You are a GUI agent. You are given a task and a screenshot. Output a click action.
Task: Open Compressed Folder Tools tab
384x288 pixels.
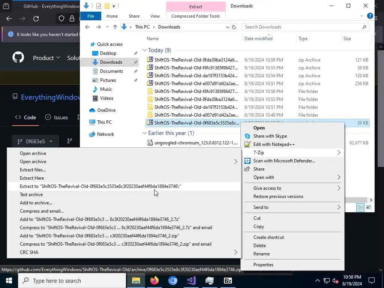coord(195,16)
